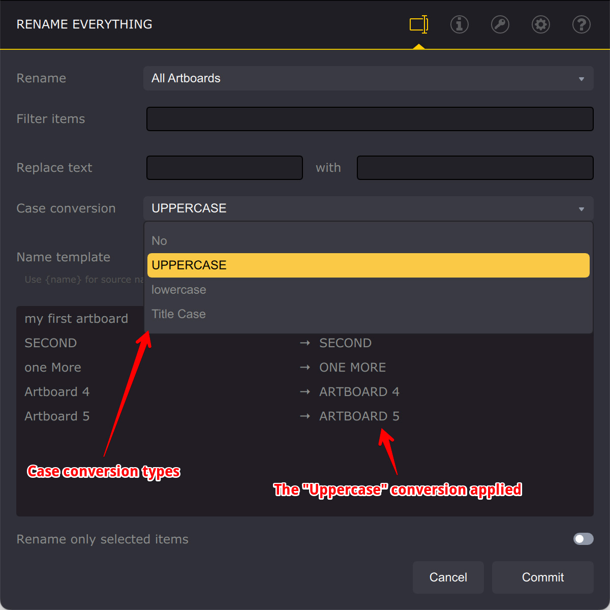Click the Filter items input field

(370, 118)
